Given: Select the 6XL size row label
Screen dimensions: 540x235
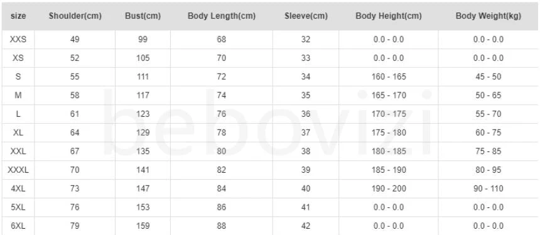Looking at the screenshot, I should pos(18,226).
